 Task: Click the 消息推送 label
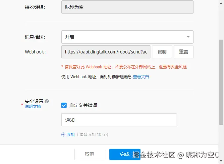[35, 37]
